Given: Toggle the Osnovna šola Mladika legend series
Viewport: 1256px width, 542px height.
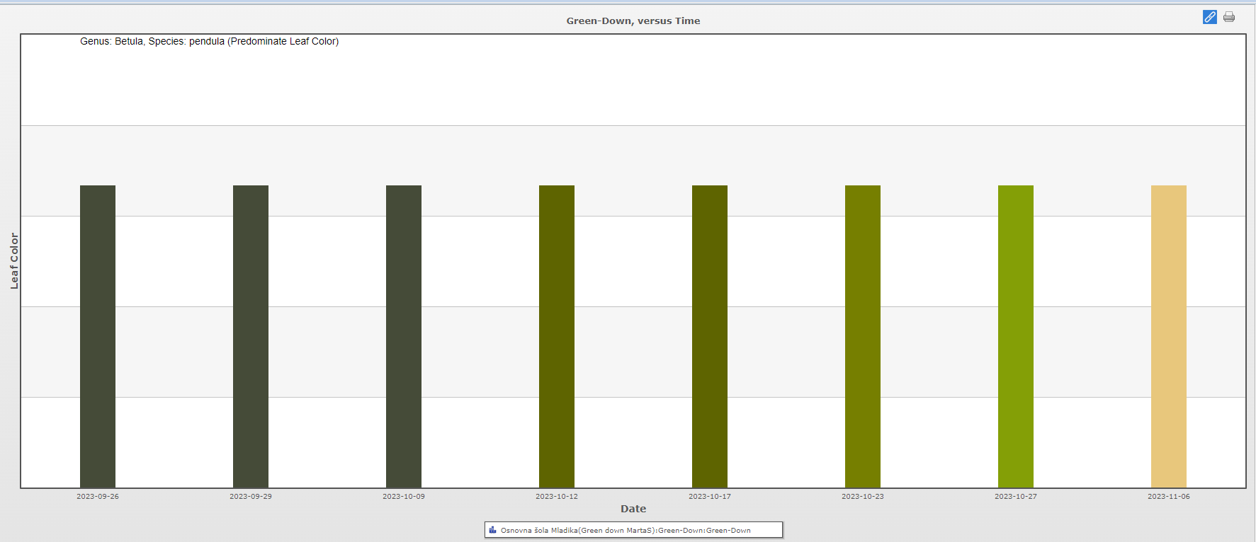Looking at the screenshot, I should [x=625, y=530].
